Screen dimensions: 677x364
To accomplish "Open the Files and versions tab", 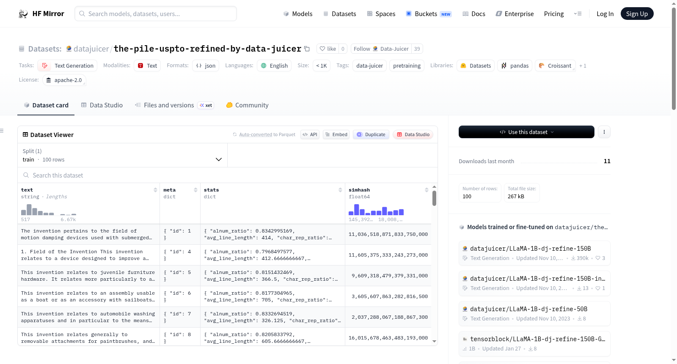I will pyautogui.click(x=174, y=105).
